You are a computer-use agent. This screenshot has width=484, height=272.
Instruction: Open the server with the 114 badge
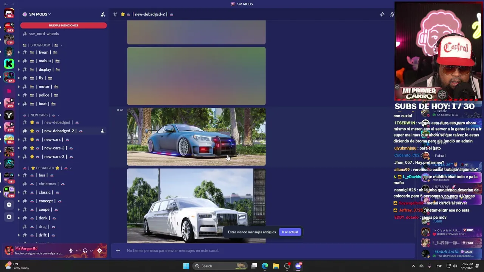(9, 39)
